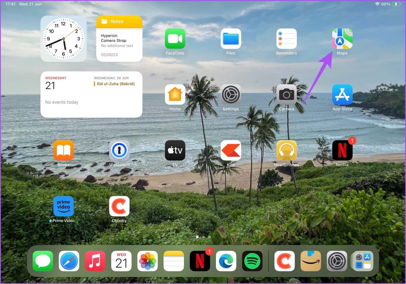Launch Microsoft Edge from the dock
Screen dimensions: 406x284
coord(226,261)
